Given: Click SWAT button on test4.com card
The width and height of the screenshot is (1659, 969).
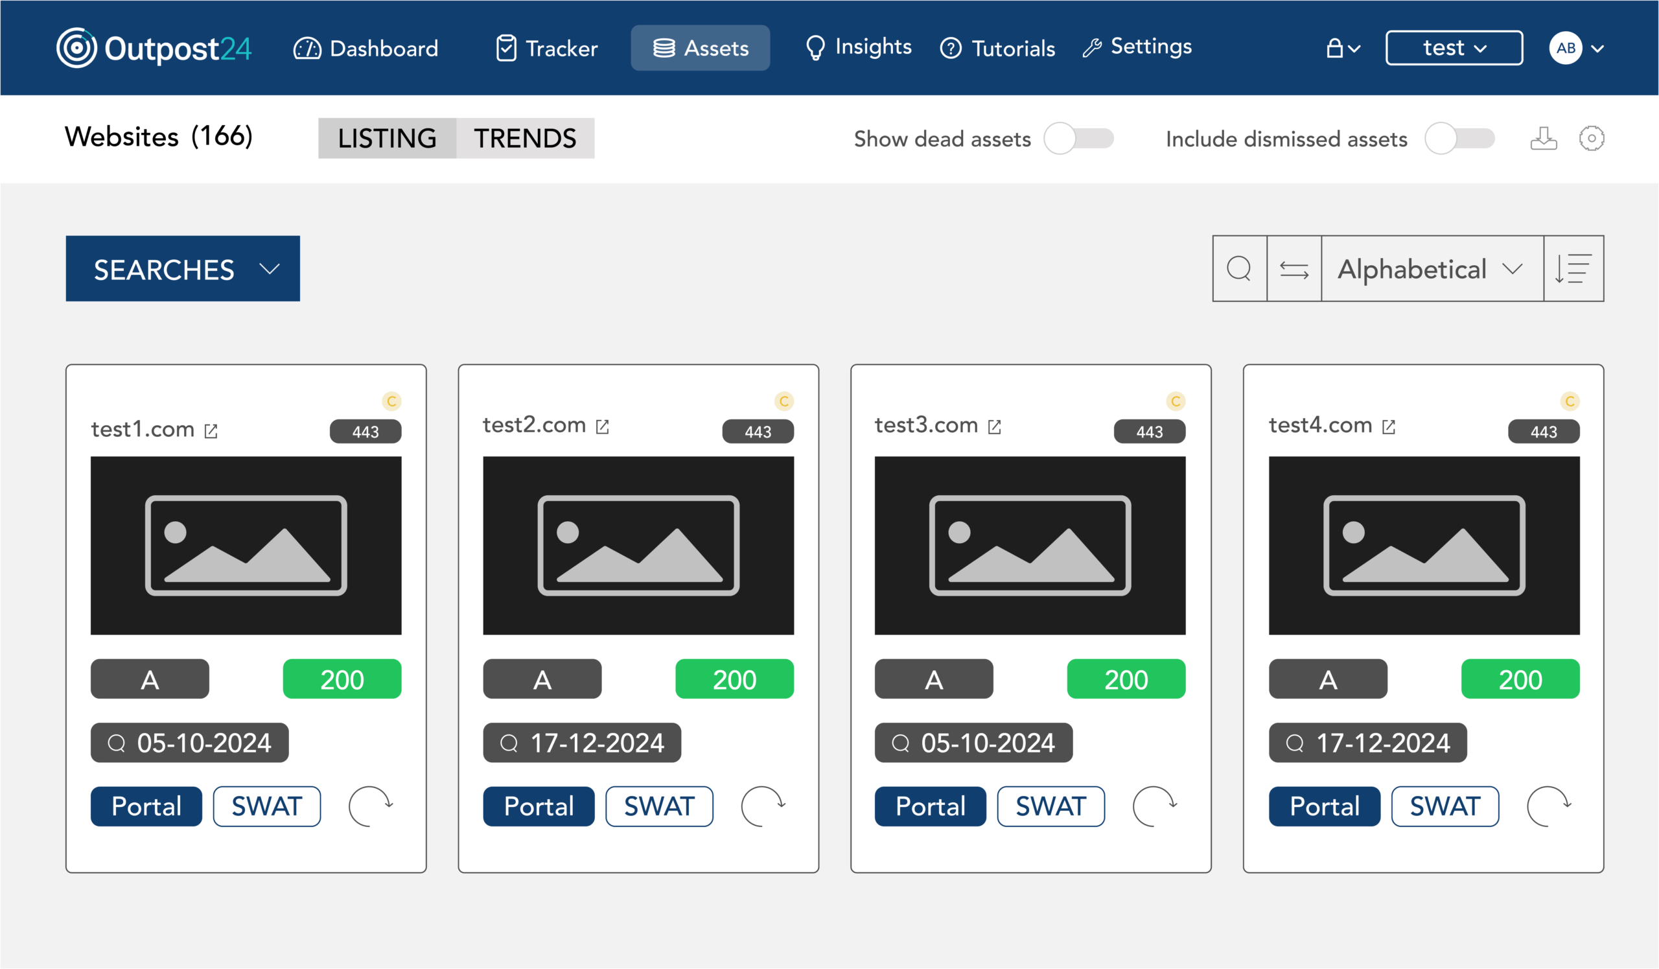Looking at the screenshot, I should pyautogui.click(x=1444, y=806).
